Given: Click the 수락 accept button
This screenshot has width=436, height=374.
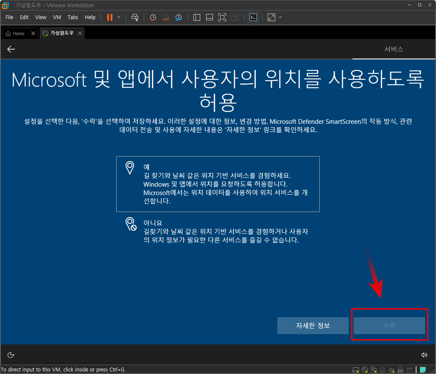Looking at the screenshot, I should (x=389, y=326).
